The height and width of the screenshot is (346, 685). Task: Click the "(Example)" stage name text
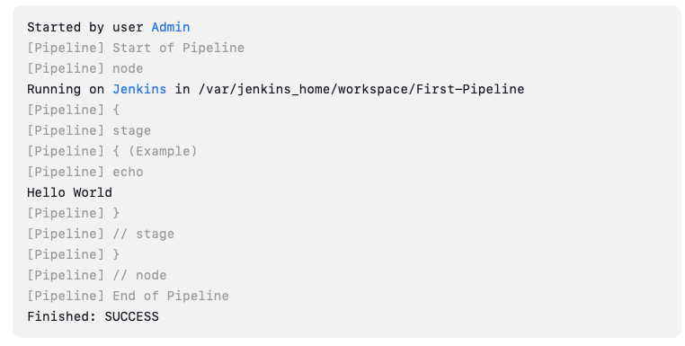[163, 151]
